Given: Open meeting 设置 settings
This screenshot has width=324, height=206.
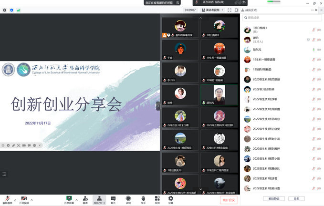Looking at the screenshot, I should [x=171, y=199].
